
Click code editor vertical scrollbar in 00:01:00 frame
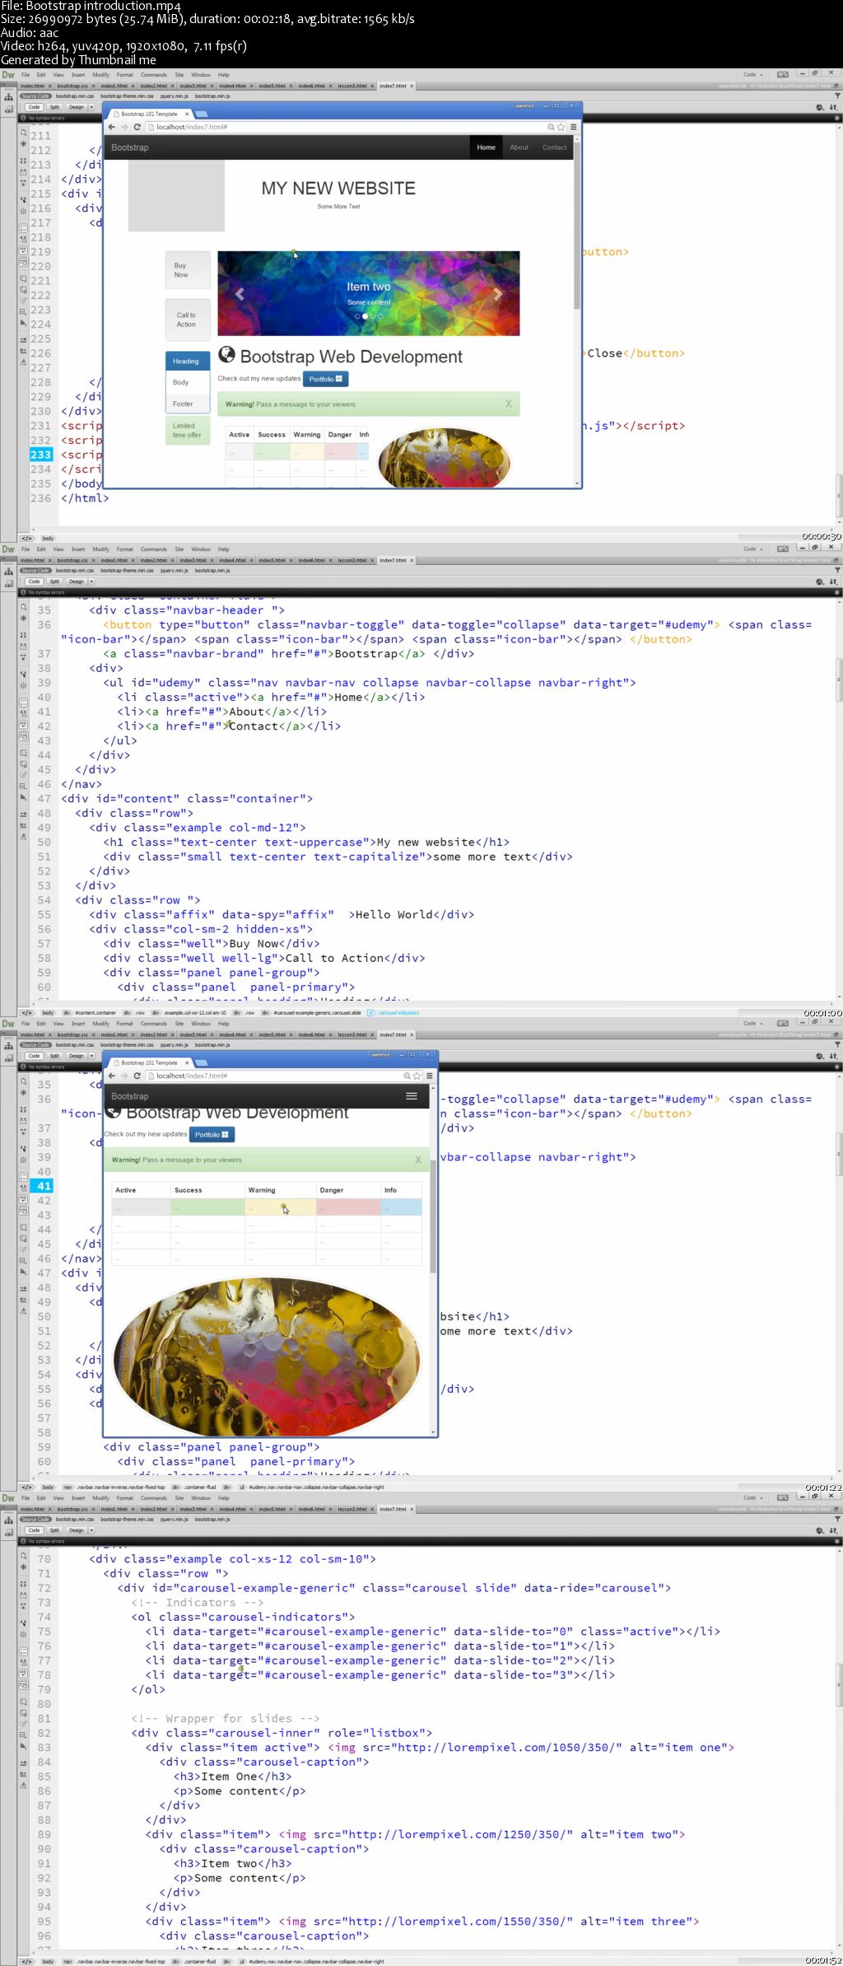tap(839, 679)
